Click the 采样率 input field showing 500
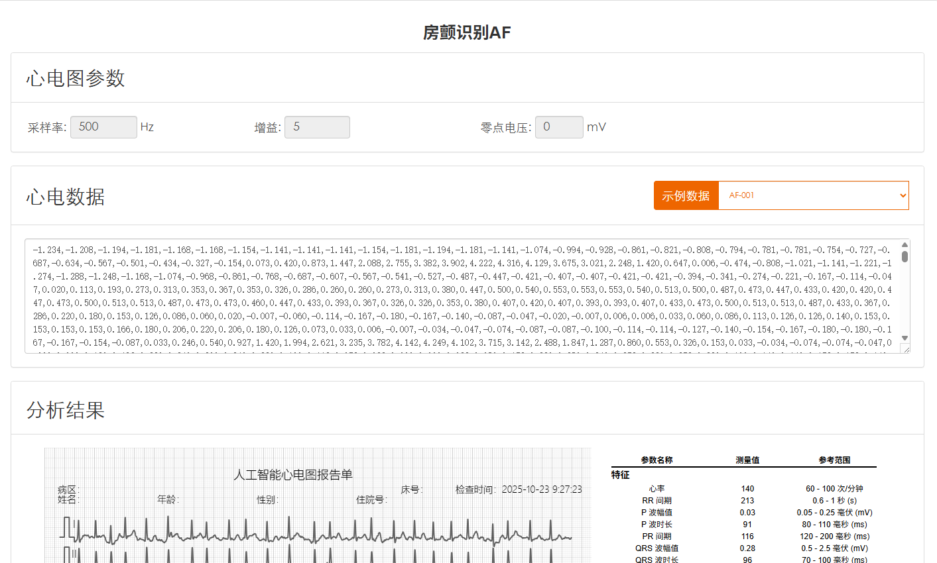Image resolution: width=937 pixels, height=563 pixels. click(103, 127)
